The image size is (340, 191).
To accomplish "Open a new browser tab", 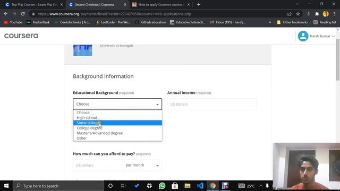I will pos(199,5).
